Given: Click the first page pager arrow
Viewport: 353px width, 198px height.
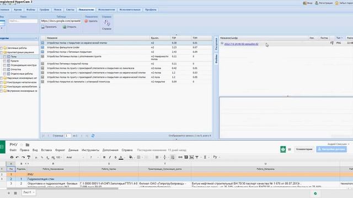Looking at the screenshot, I should tap(43, 136).
